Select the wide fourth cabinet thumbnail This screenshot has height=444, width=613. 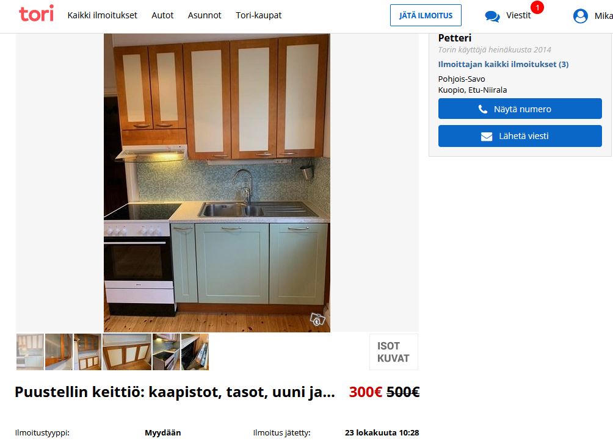point(127,352)
